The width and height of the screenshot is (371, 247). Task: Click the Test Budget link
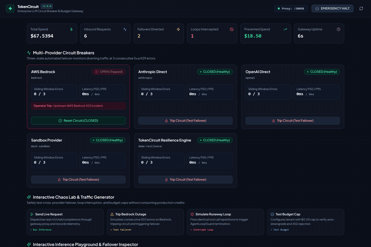click(280, 230)
